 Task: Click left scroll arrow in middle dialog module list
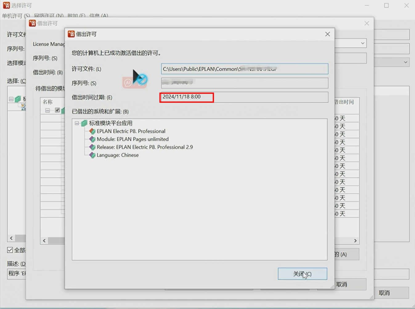click(x=44, y=241)
